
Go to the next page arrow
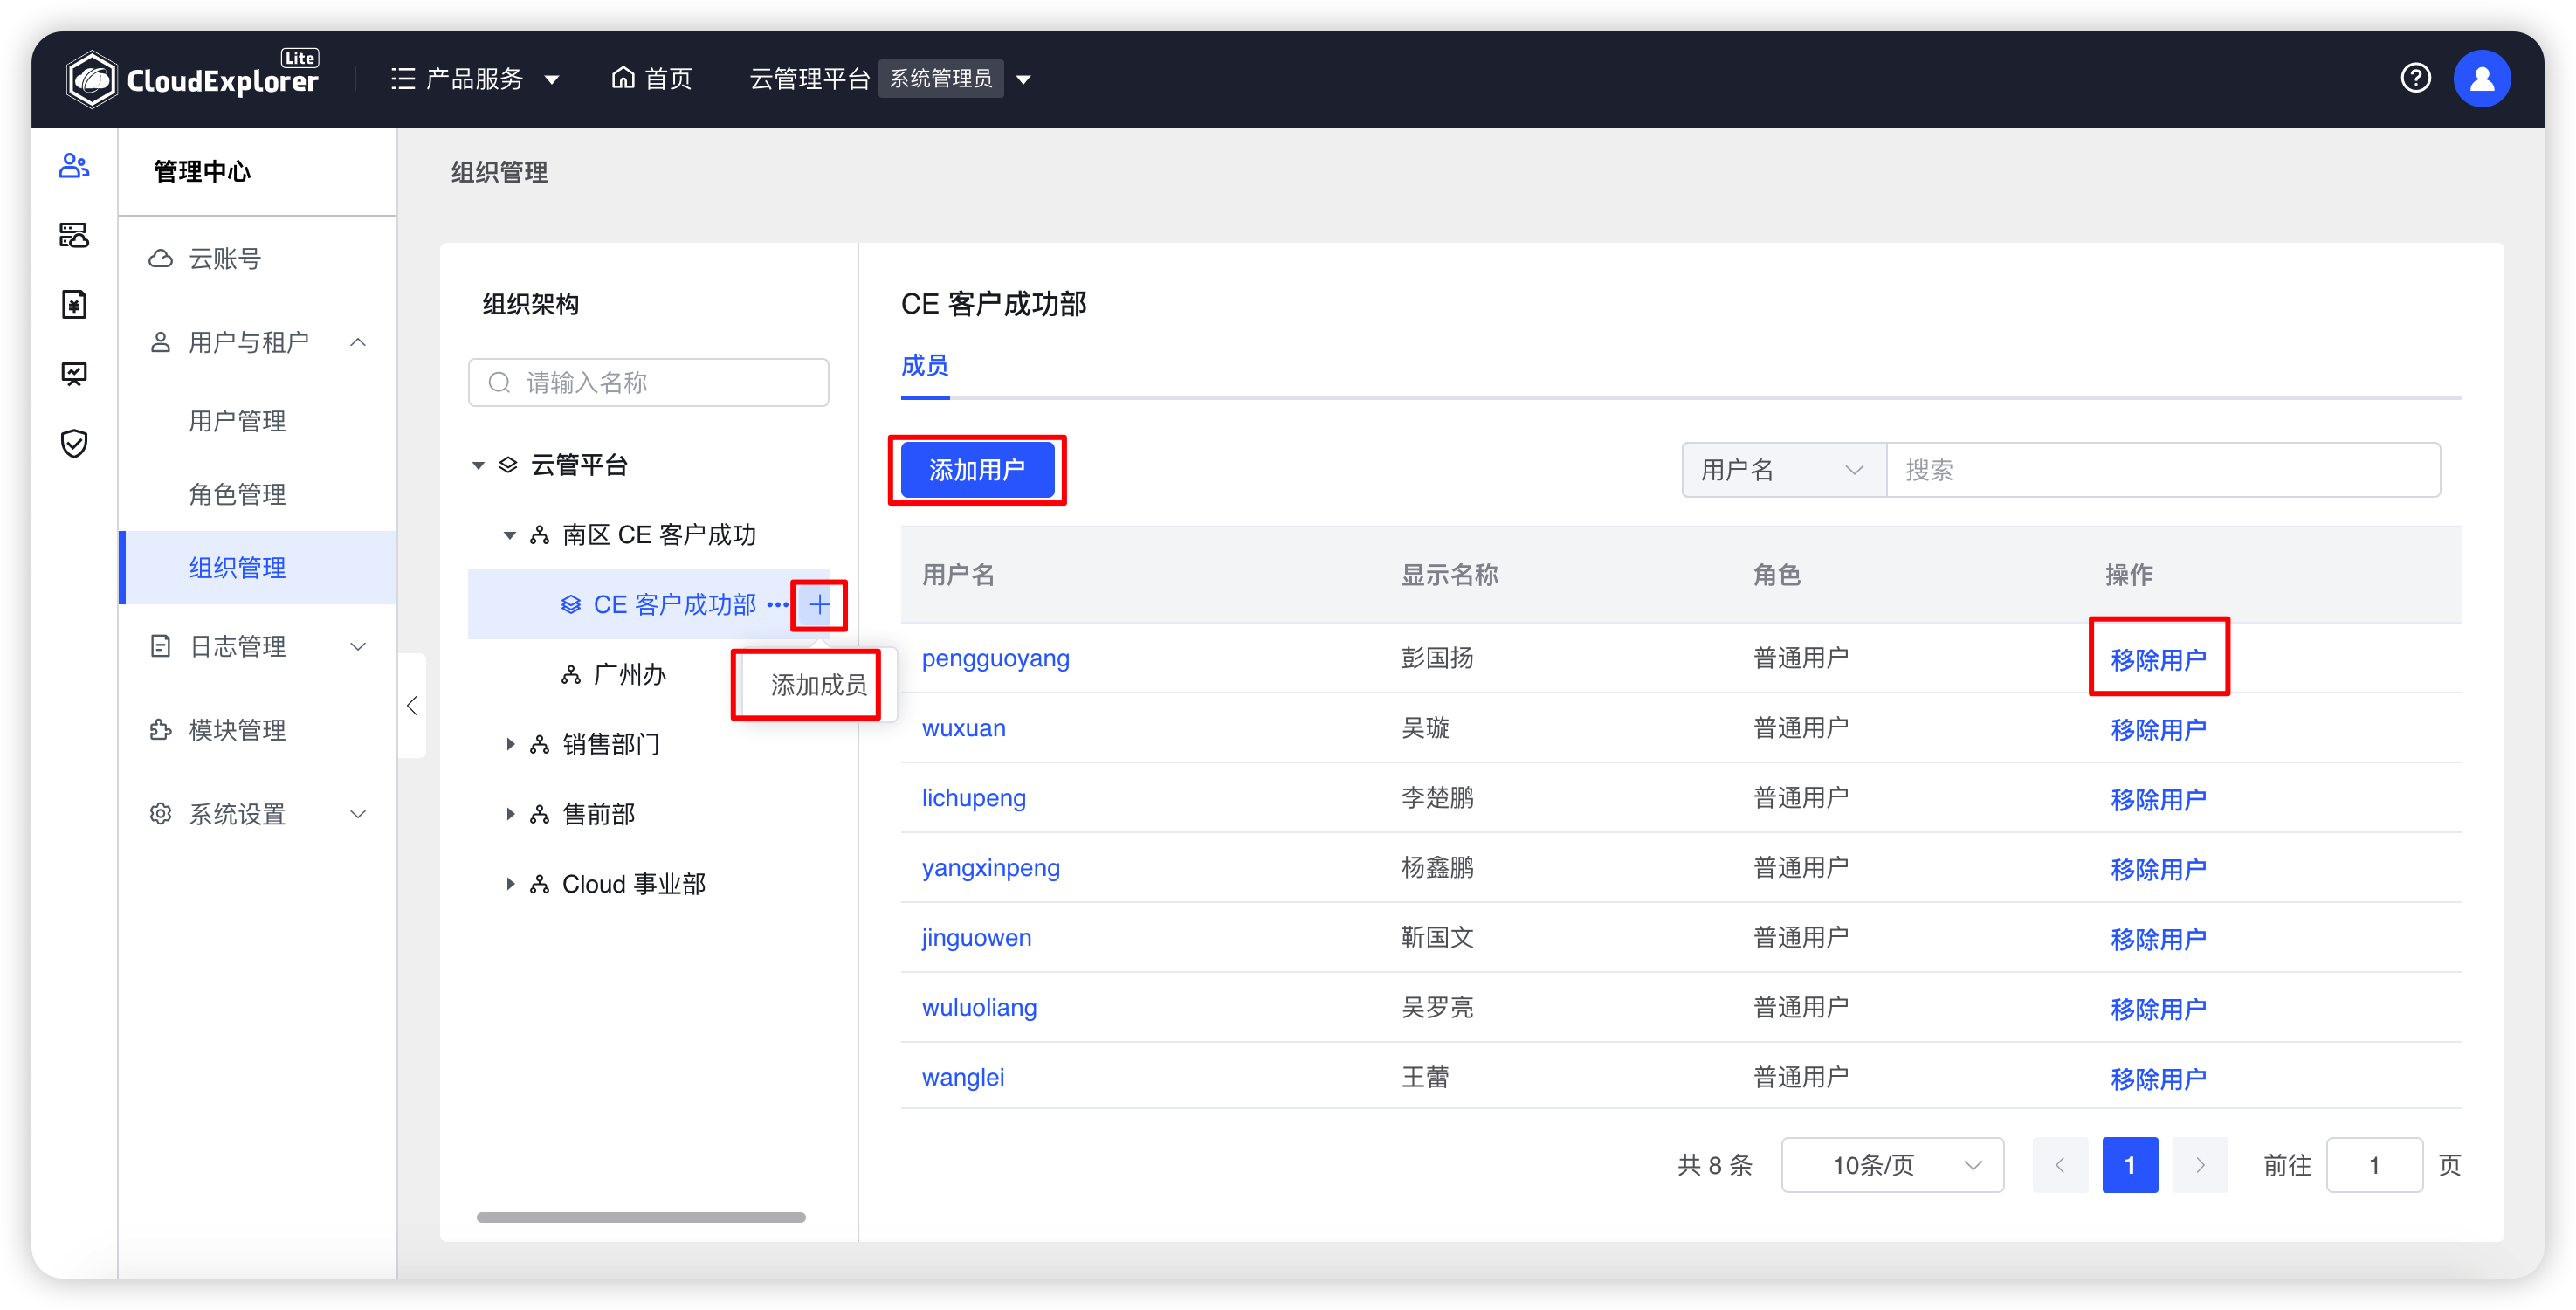click(2200, 1165)
